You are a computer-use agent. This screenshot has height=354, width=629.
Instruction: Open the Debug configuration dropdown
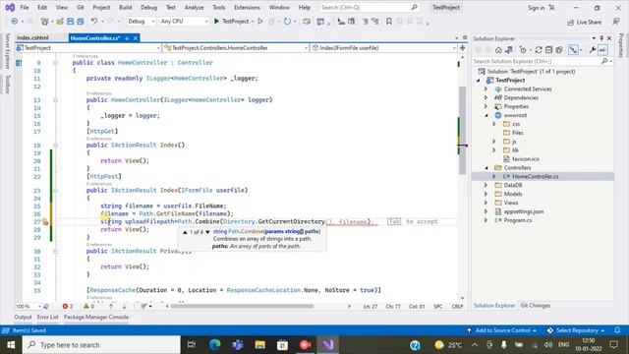[x=142, y=22]
